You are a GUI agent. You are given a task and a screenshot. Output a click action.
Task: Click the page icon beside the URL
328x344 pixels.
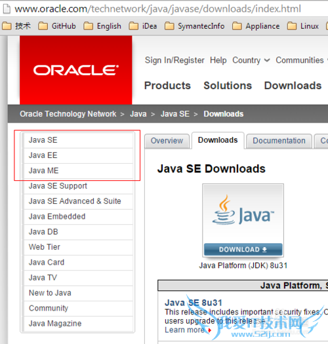tap(7, 9)
